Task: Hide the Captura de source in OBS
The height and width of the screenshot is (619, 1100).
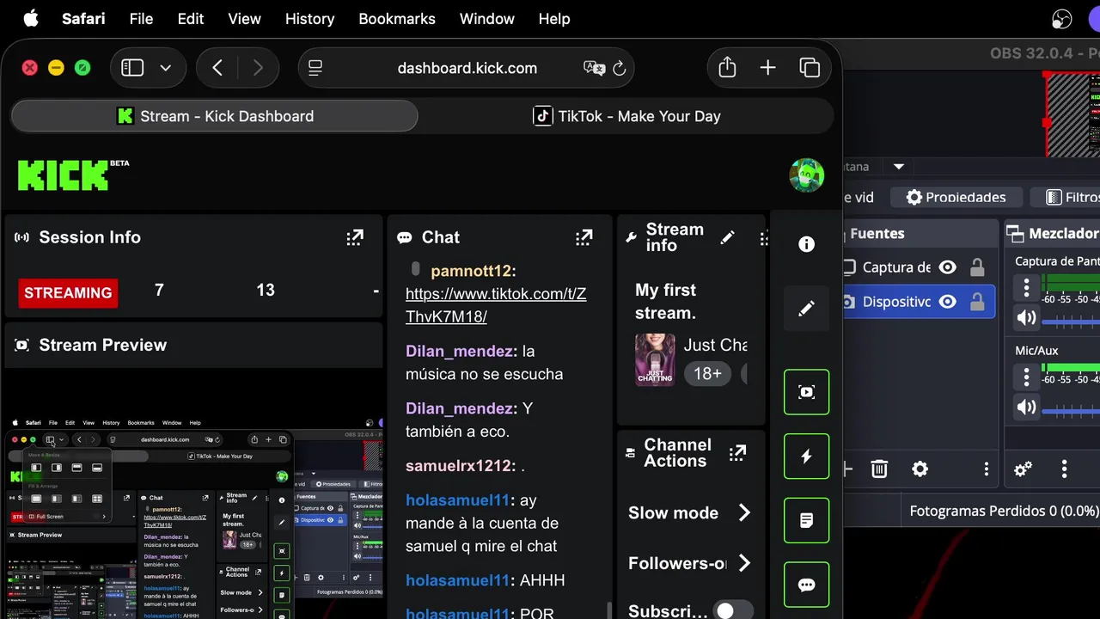Action: point(947,267)
